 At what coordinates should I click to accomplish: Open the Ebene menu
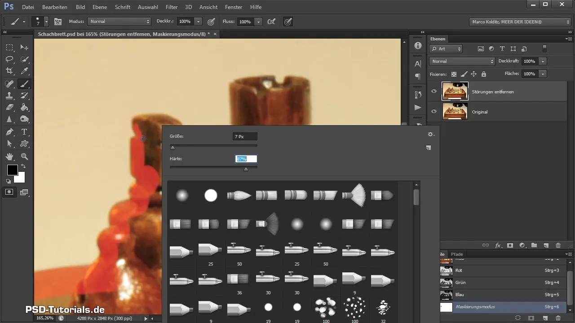coord(100,7)
